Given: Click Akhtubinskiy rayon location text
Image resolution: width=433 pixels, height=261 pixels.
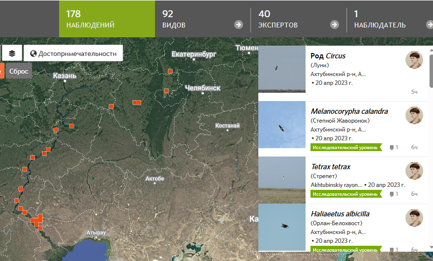Looking at the screenshot, I should [336, 185].
